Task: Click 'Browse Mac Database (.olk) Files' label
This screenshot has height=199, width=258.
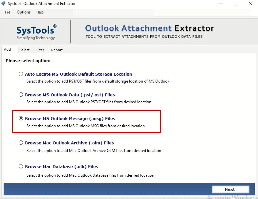Action: pos(61,167)
